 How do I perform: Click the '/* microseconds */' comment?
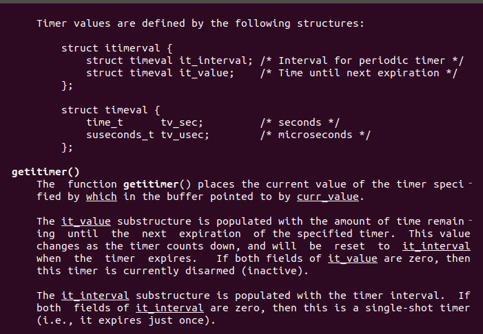(x=315, y=135)
